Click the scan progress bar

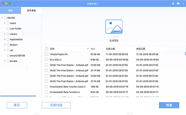(18, 96)
